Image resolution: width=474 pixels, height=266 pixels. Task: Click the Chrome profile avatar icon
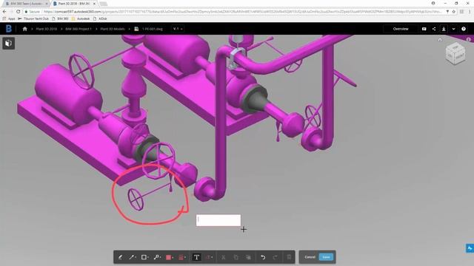[433, 3]
